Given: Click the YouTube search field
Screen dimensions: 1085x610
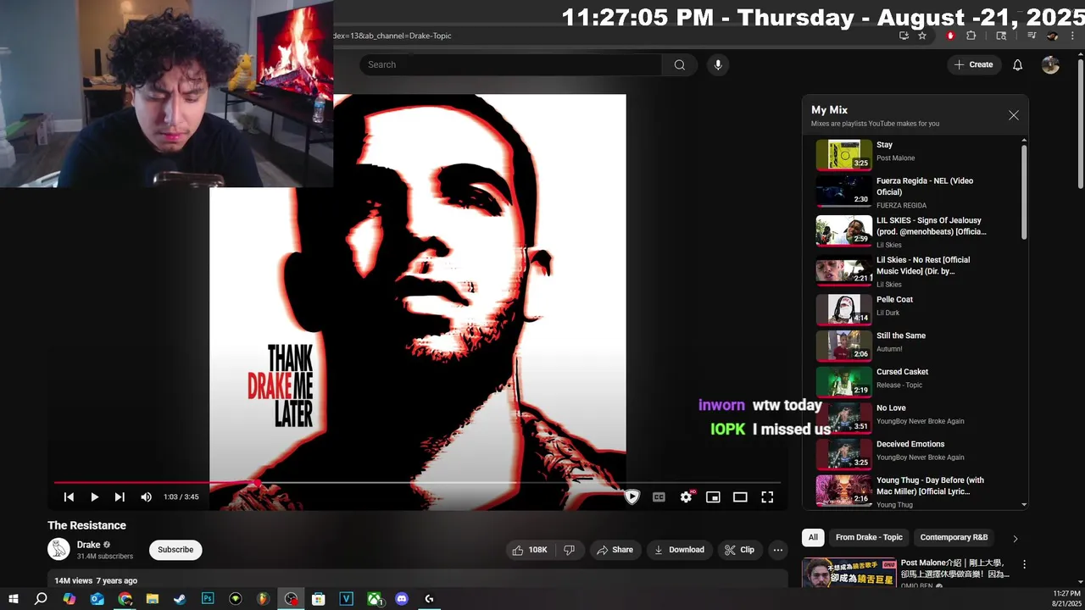Looking at the screenshot, I should (x=510, y=64).
